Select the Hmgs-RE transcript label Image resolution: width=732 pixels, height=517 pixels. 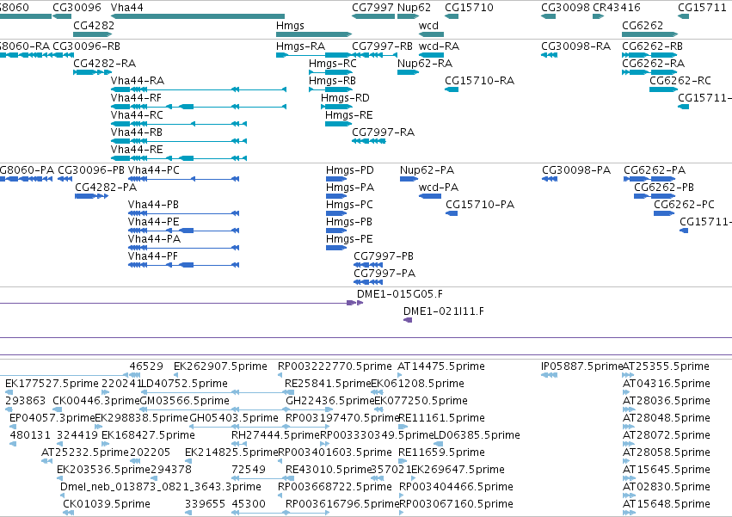(x=348, y=115)
